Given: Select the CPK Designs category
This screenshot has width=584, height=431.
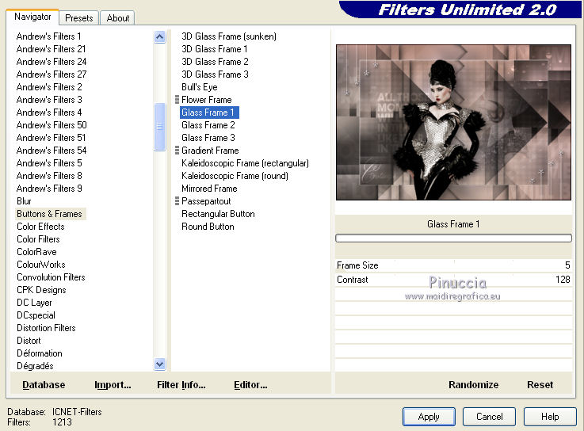Looking at the screenshot, I should click(x=41, y=289).
